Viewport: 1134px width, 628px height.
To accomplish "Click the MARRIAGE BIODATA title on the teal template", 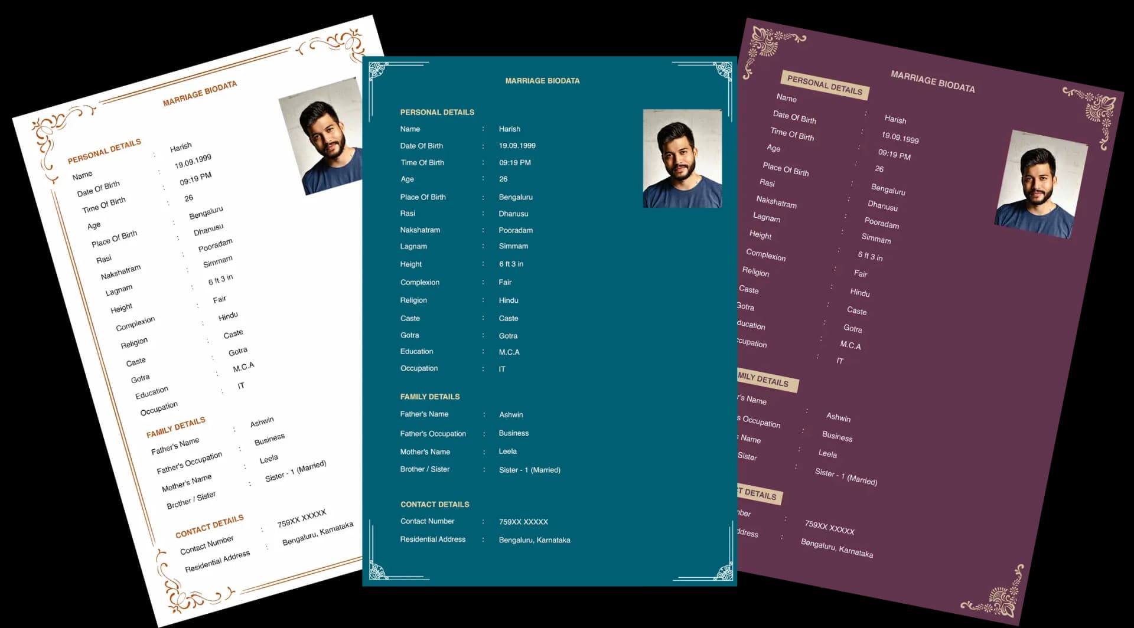I will pyautogui.click(x=542, y=80).
